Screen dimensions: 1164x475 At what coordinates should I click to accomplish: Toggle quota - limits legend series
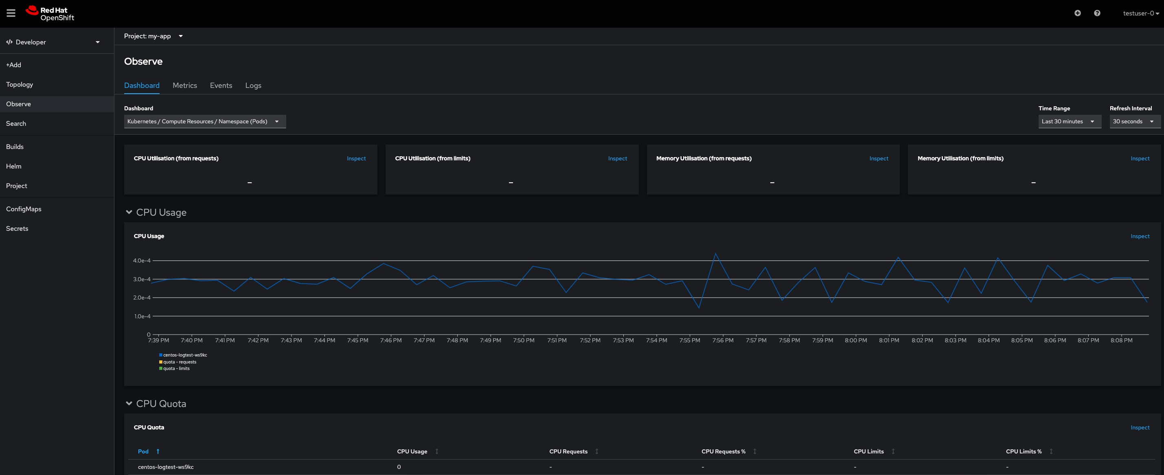(176, 369)
